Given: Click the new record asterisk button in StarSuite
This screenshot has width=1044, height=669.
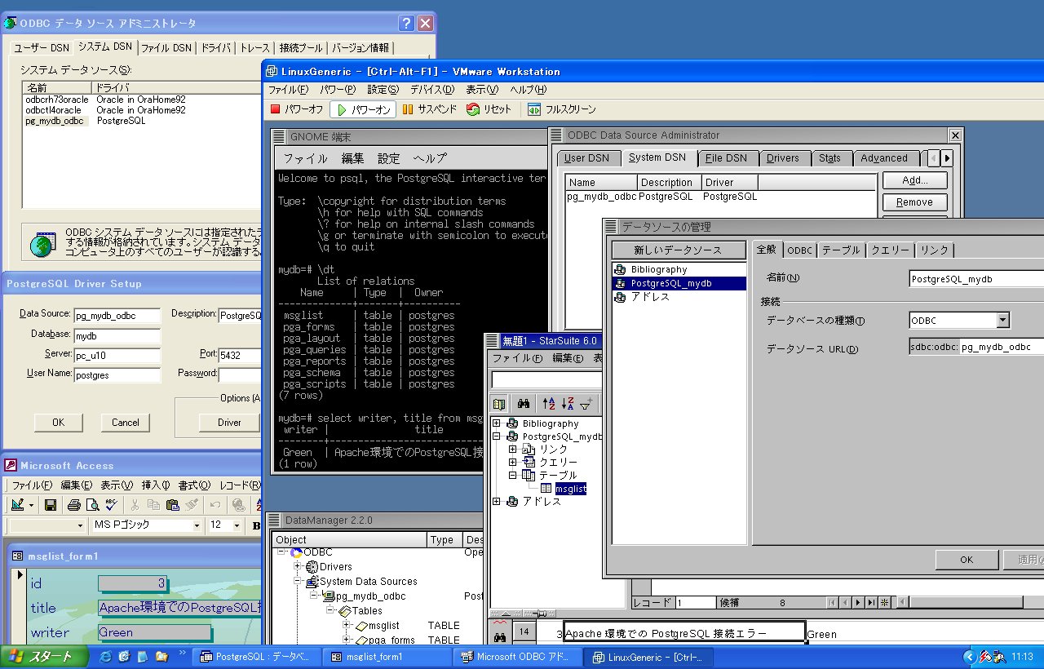Looking at the screenshot, I should (x=884, y=602).
